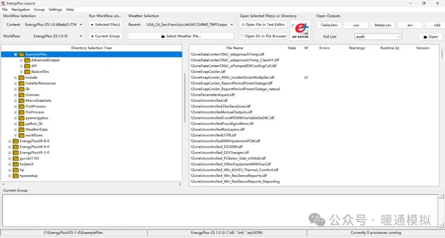
Task: Click the pyenergyplus folder icon
Action: tap(21, 118)
